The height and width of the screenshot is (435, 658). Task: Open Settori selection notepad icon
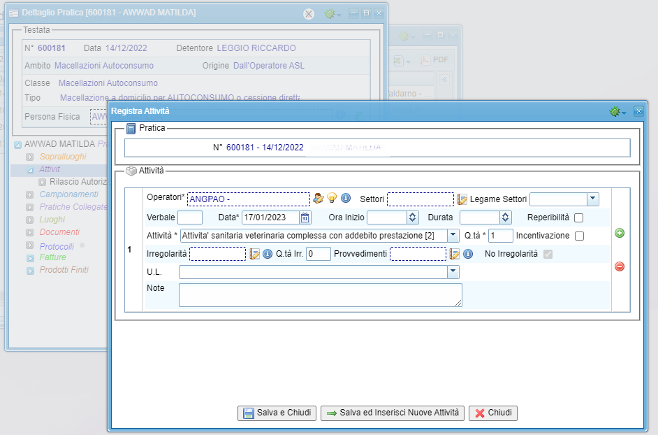point(462,199)
